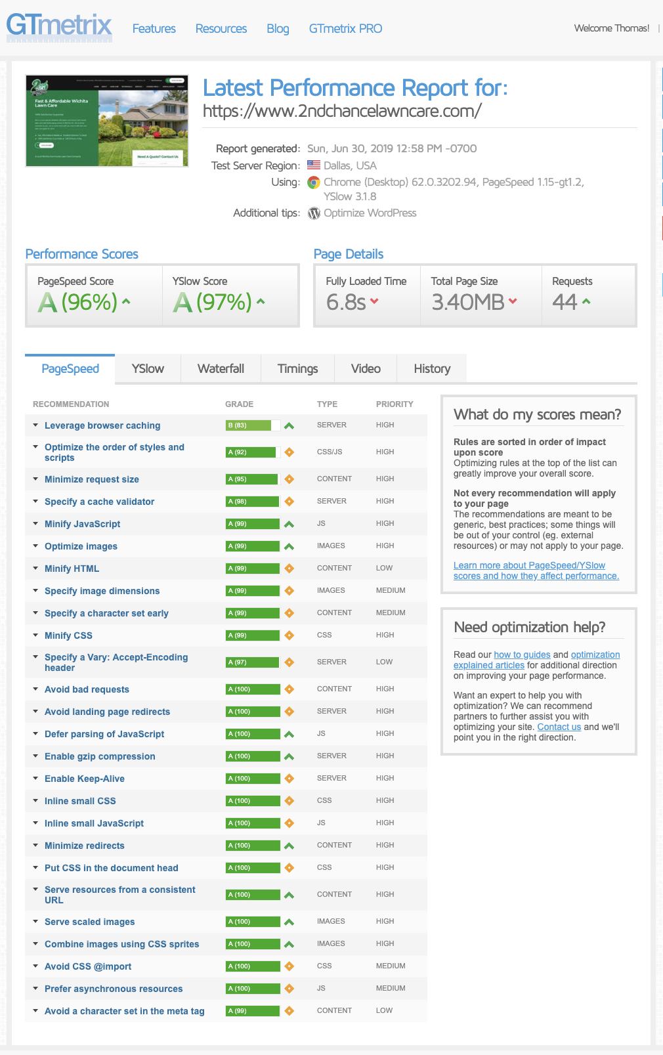
Task: Click the green up arrow beside PageSpeed Score
Action: point(127,301)
